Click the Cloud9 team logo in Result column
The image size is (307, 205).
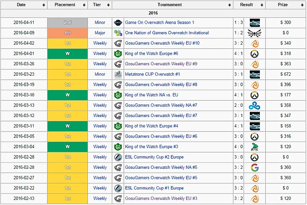point(254,105)
